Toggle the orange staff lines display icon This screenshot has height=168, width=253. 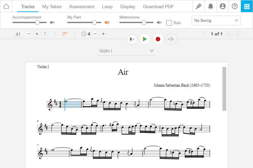[65, 34]
